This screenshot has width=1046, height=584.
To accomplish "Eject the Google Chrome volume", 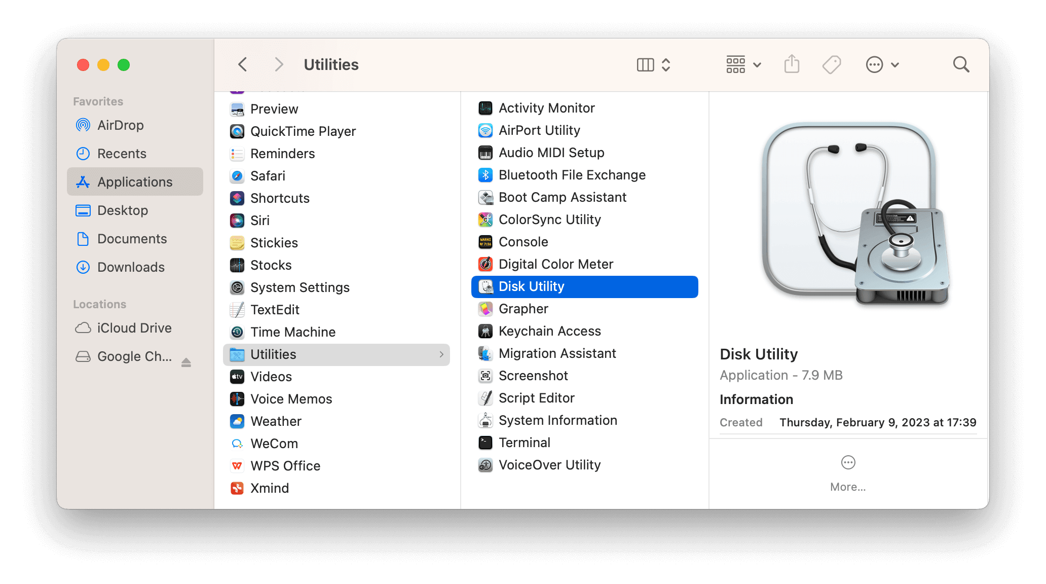I will [186, 362].
